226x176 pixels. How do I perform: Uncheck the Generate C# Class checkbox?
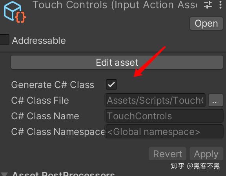pos(111,84)
